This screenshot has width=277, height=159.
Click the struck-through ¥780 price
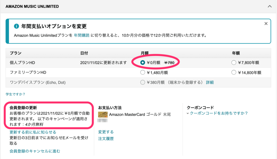pyautogui.click(x=169, y=63)
